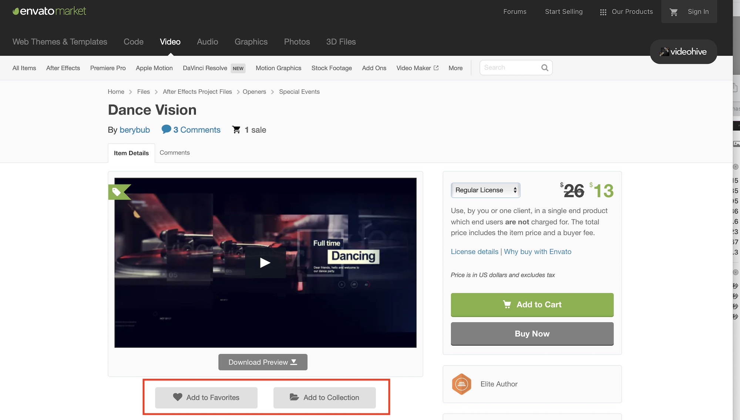Click Add to Cart button
Viewport: 740px width, 420px height.
click(x=532, y=305)
